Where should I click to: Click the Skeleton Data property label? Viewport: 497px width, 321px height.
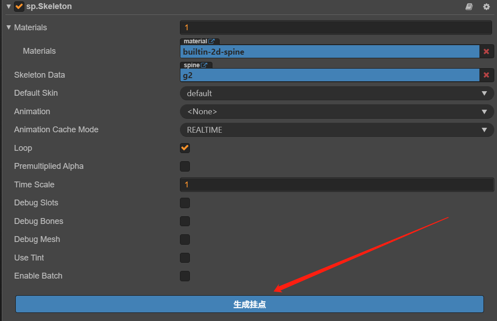coord(40,75)
